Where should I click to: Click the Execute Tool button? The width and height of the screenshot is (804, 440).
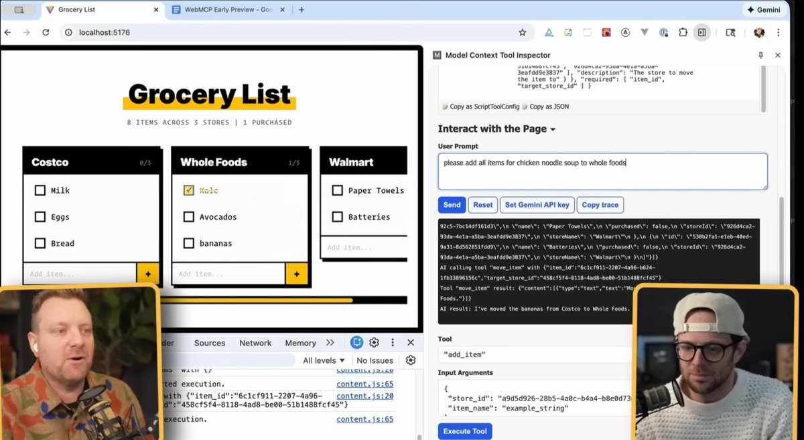(x=465, y=431)
